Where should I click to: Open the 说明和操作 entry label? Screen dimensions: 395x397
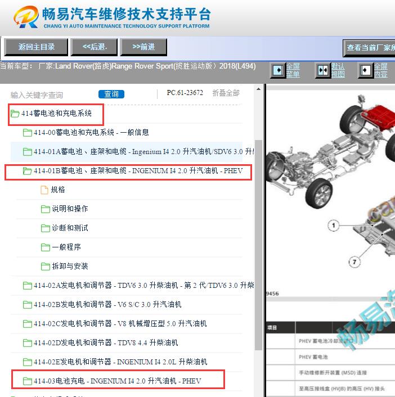(70, 209)
